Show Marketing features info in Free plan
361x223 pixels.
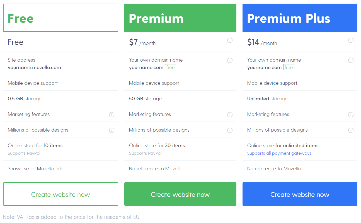pos(112,115)
